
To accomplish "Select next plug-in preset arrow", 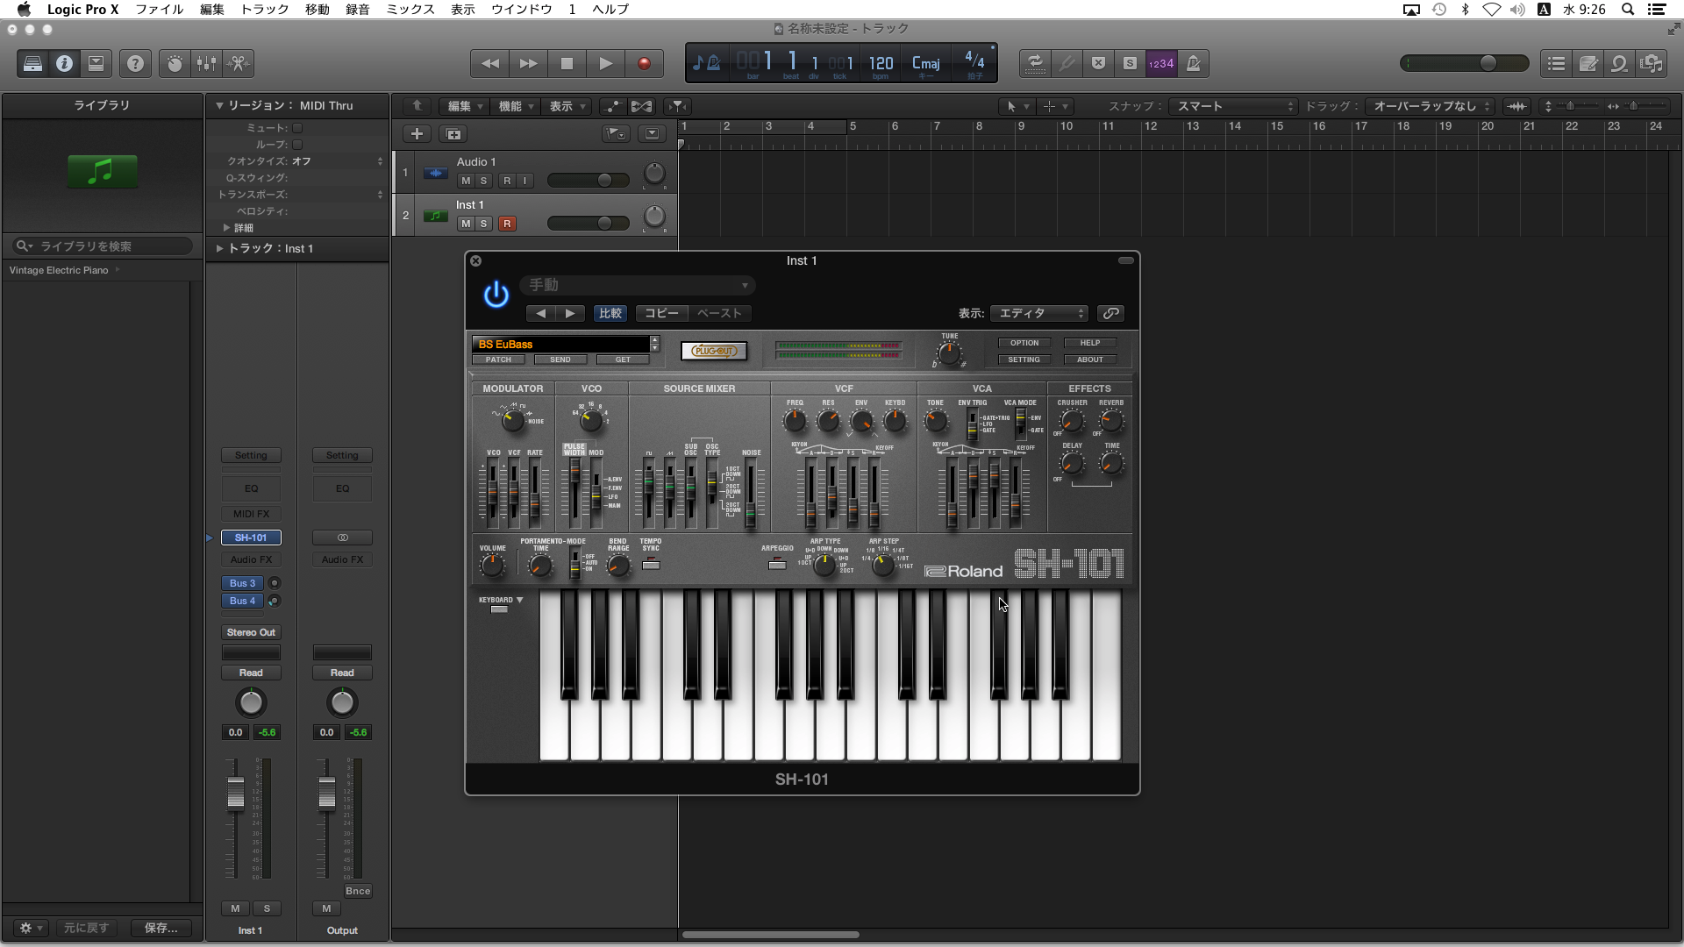I will (570, 313).
